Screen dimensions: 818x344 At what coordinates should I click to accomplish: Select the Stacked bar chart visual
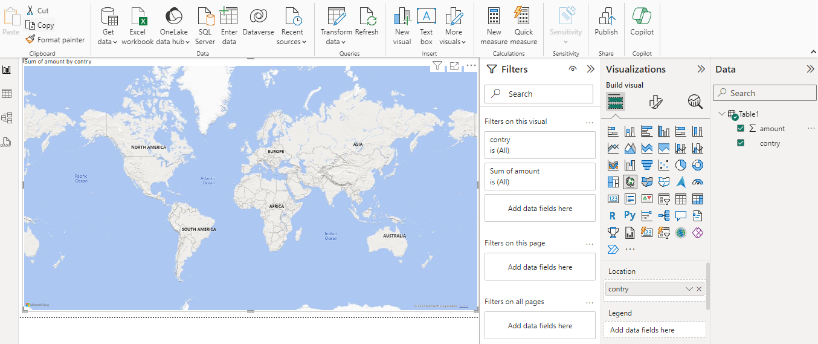point(613,131)
